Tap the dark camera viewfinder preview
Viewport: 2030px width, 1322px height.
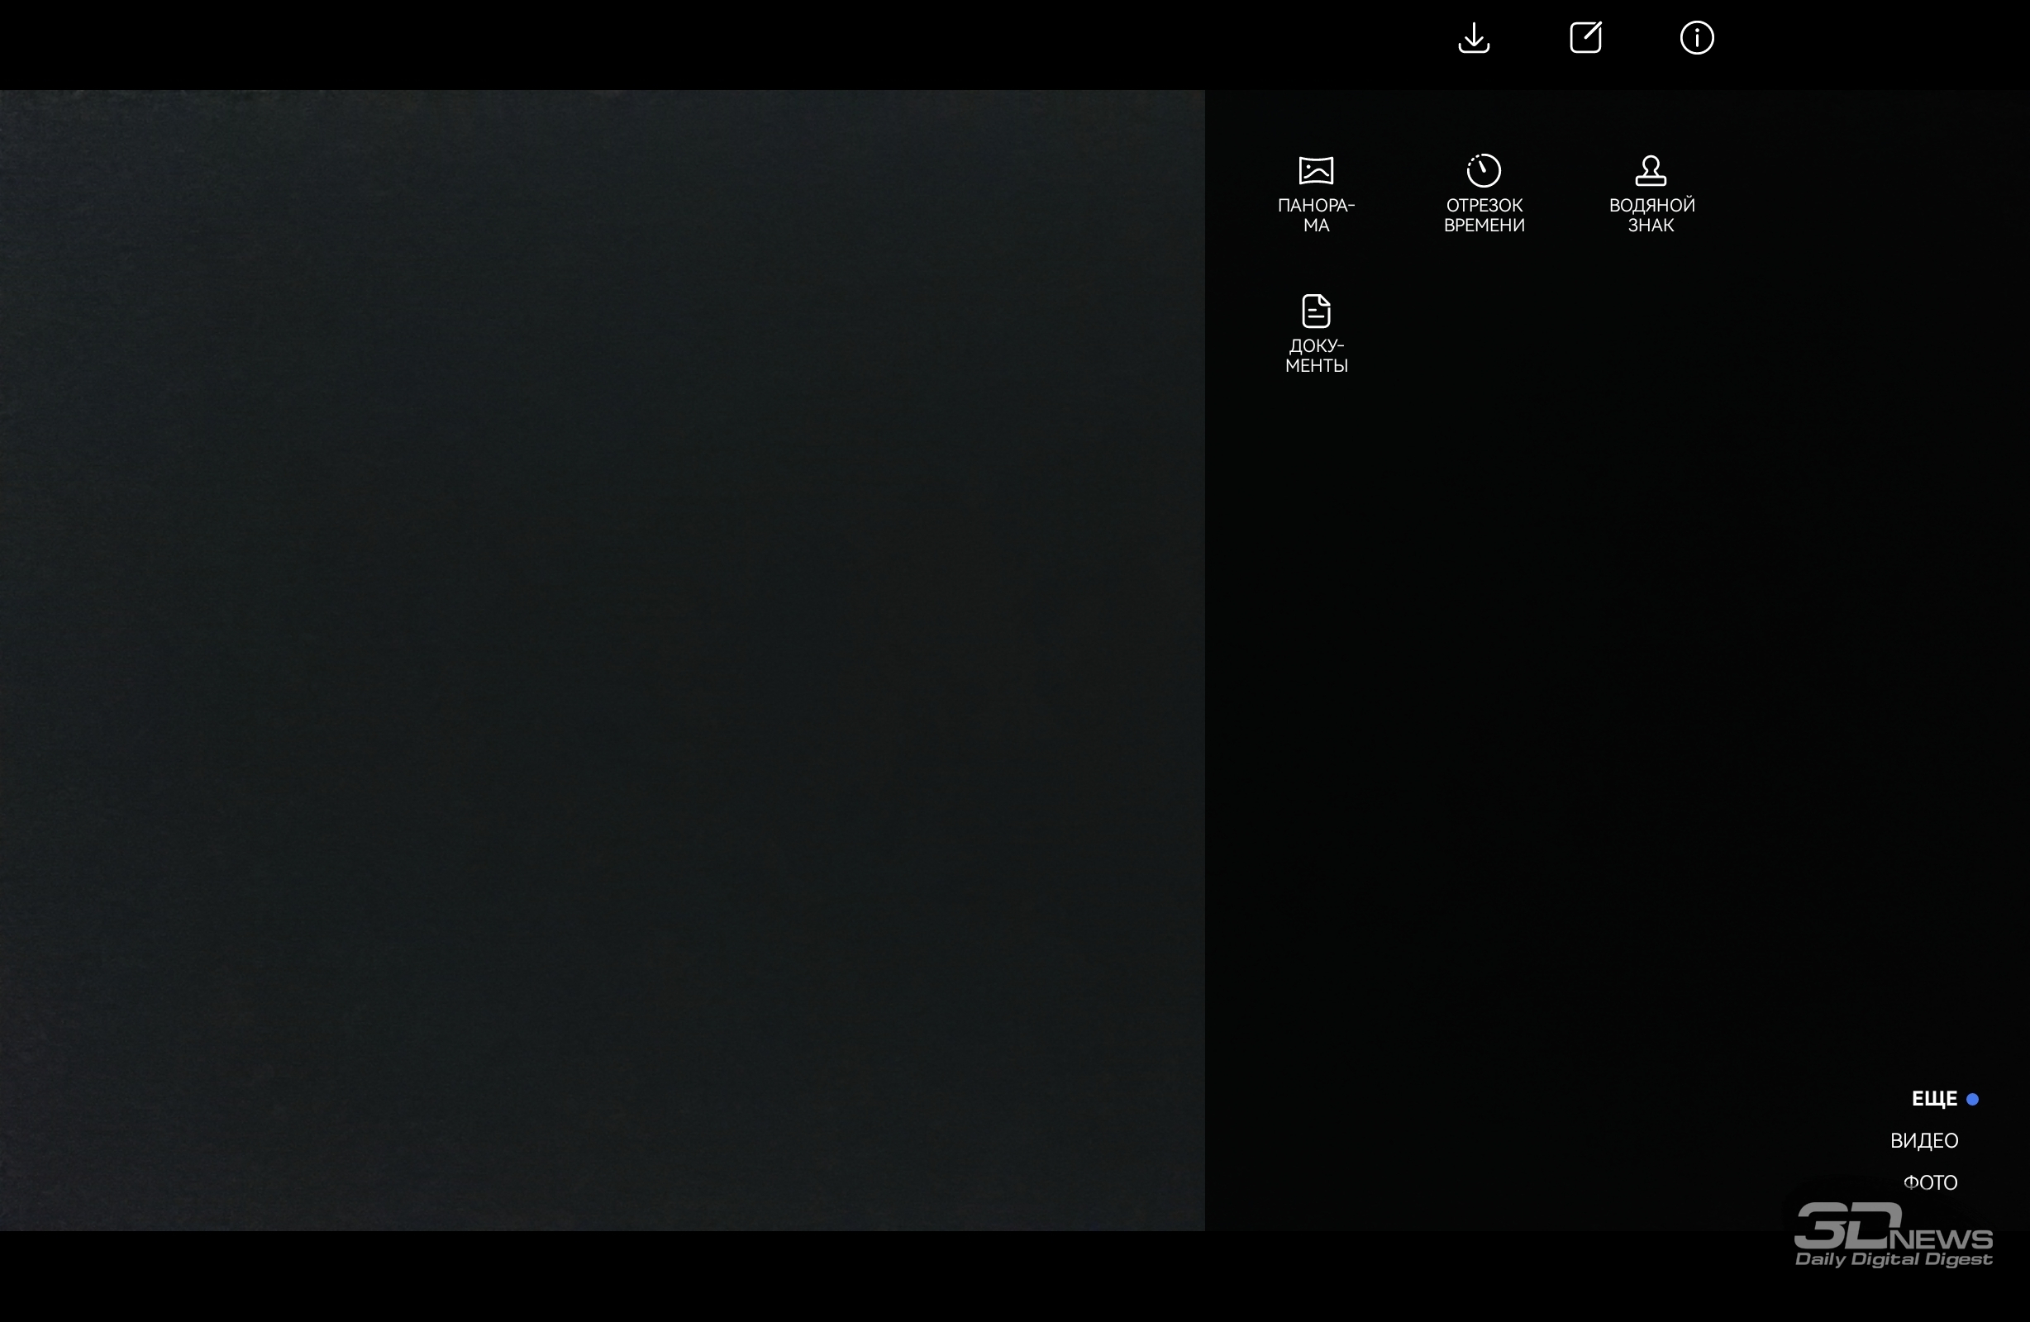point(603,660)
